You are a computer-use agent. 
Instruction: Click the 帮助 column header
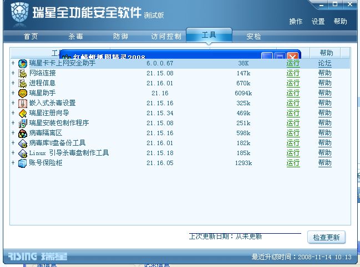point(326,53)
